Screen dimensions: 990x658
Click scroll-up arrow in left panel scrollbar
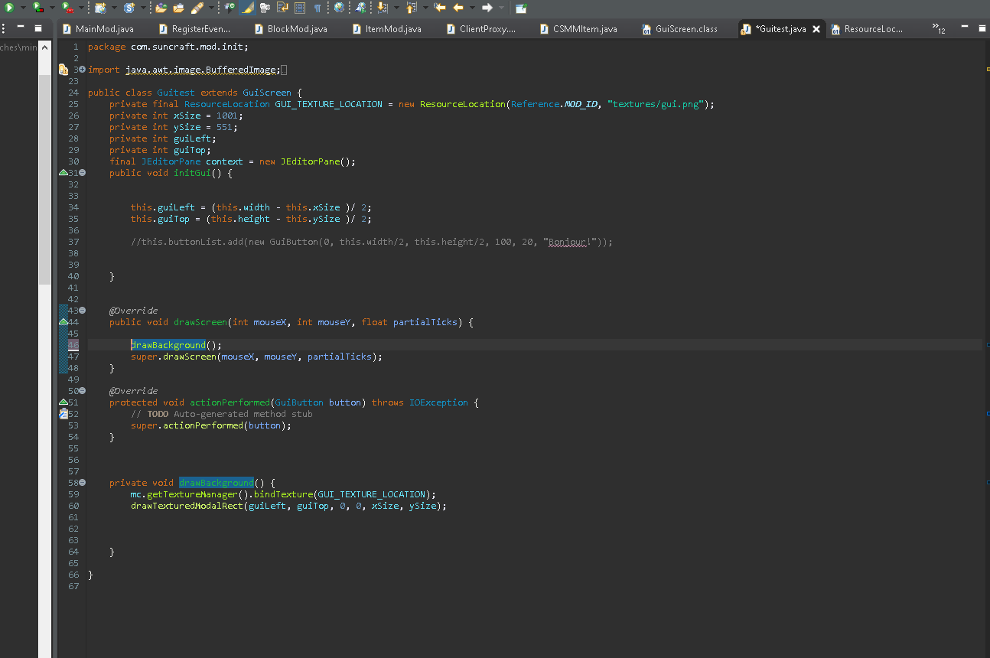(45, 47)
